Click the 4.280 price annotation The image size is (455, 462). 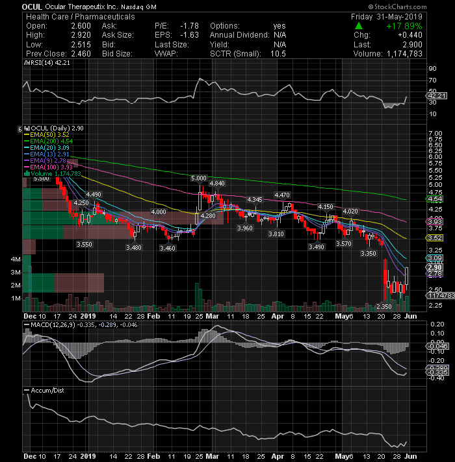tap(208, 216)
